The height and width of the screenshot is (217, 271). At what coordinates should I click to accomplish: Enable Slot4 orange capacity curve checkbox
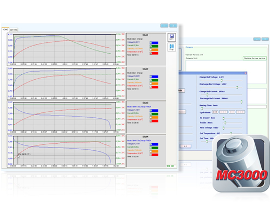point(151,151)
